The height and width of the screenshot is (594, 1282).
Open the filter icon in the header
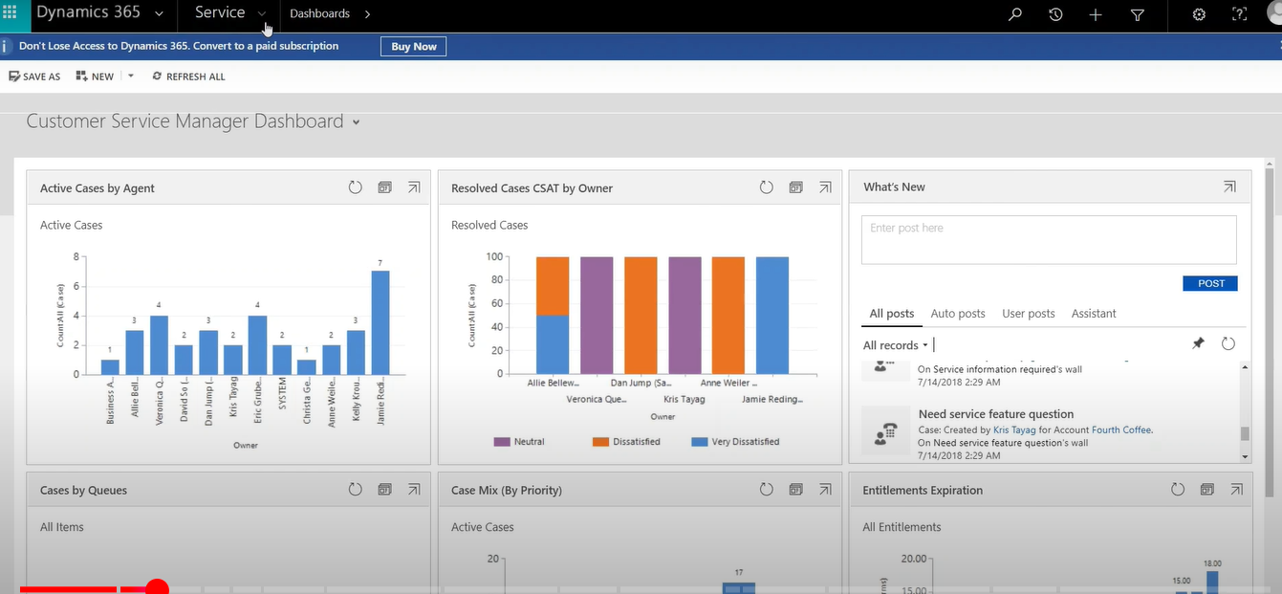tap(1138, 15)
